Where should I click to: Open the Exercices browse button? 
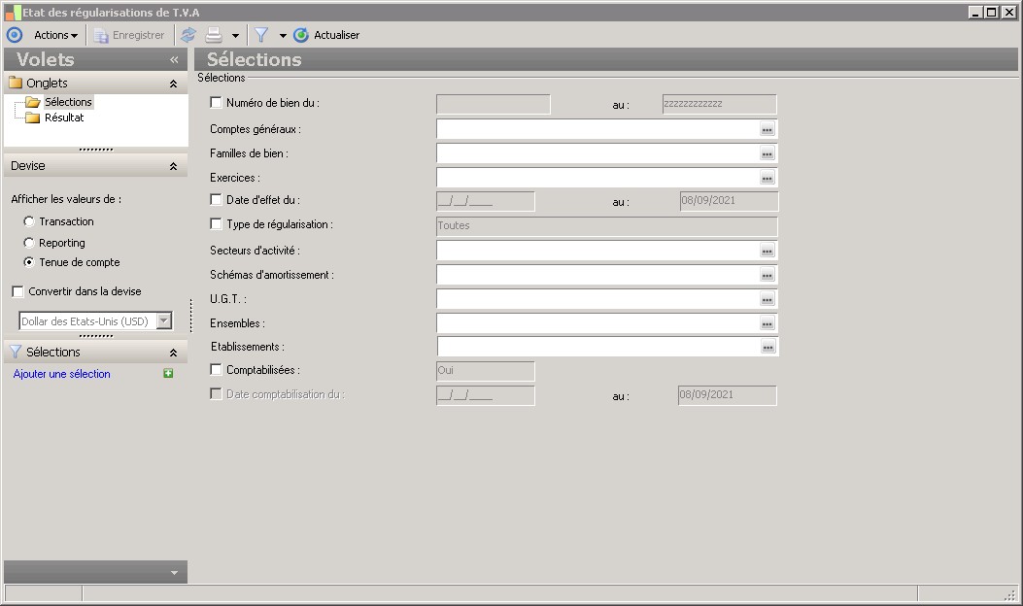[x=767, y=178]
